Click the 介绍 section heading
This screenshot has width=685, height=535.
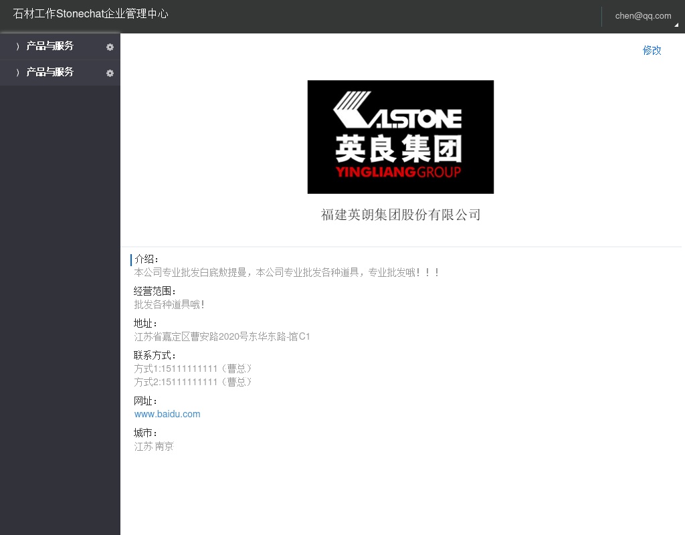click(146, 259)
